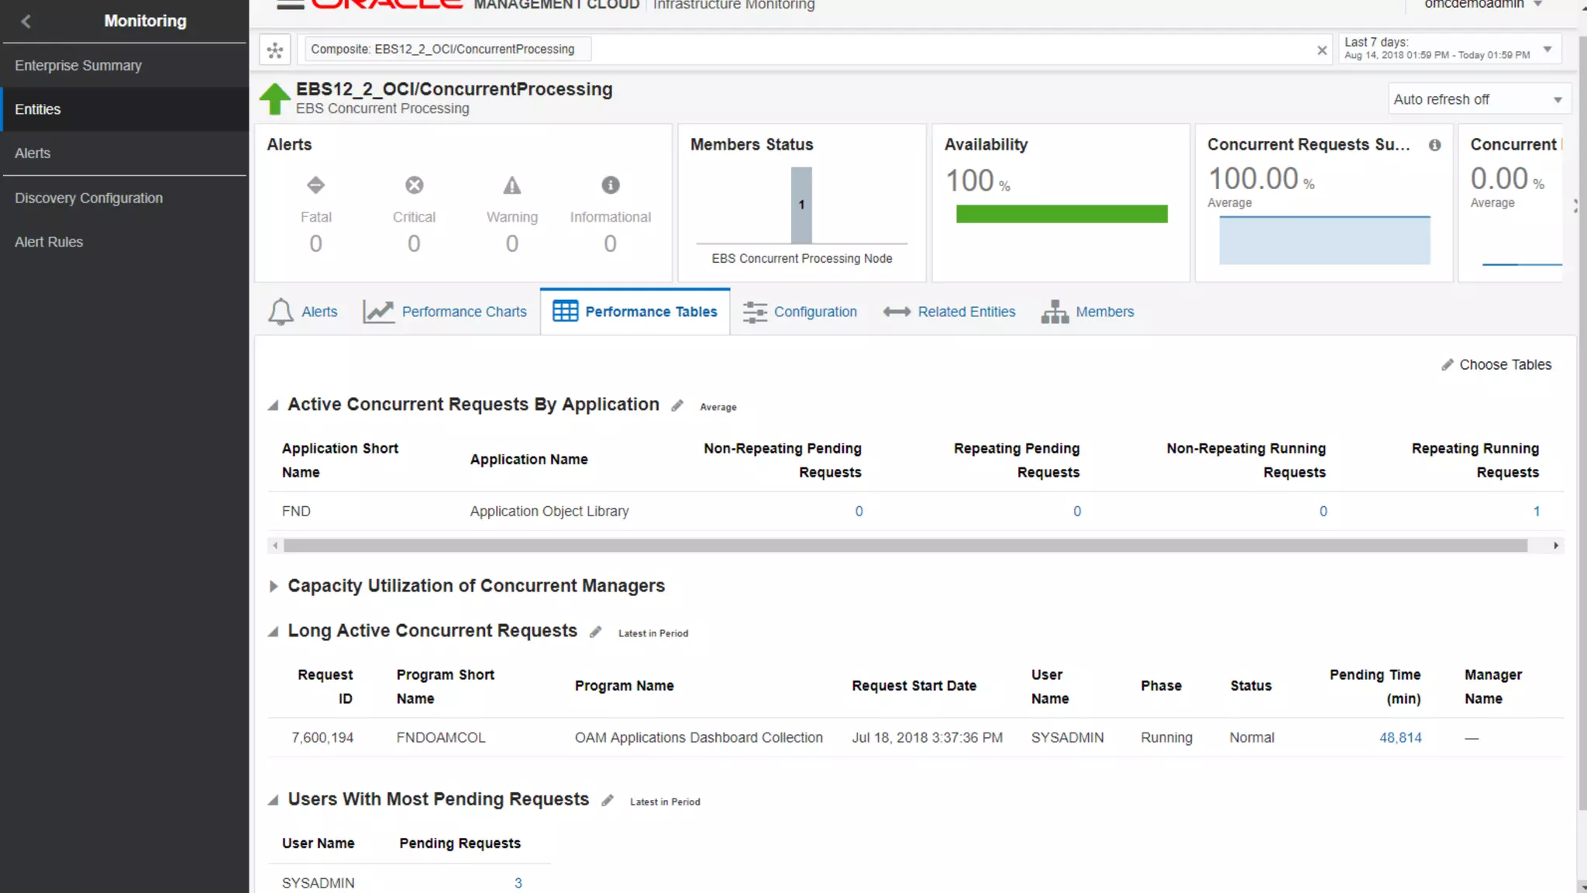Open the Configuration tab

(800, 312)
